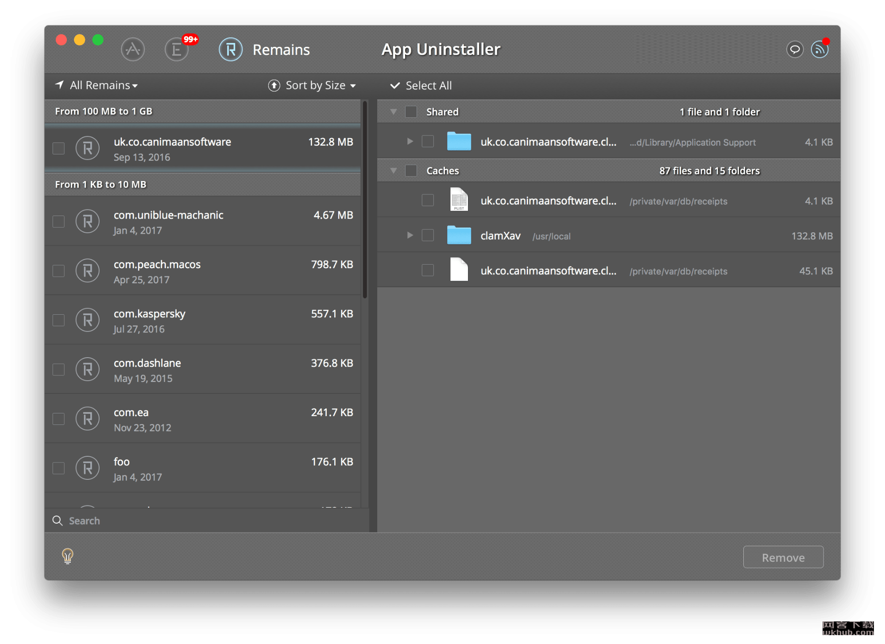Check the com.kaspersky checkbox

[58, 320]
